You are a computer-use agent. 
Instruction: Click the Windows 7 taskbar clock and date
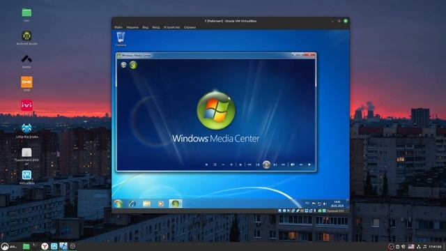337,204
